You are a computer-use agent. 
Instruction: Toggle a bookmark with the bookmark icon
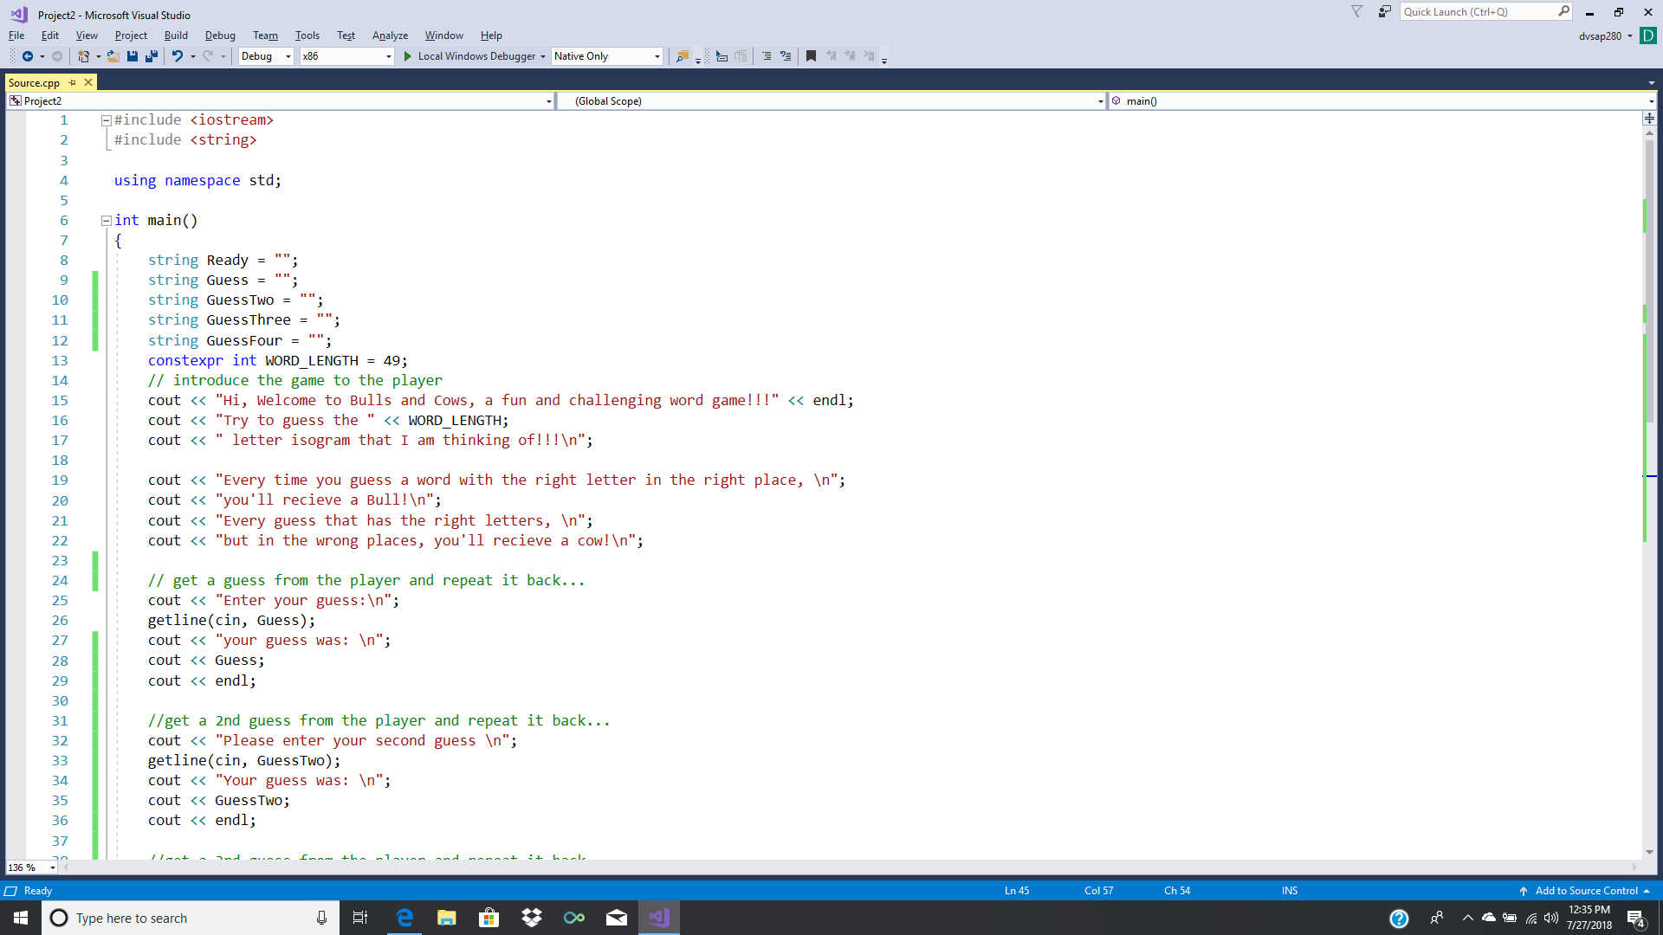811,55
